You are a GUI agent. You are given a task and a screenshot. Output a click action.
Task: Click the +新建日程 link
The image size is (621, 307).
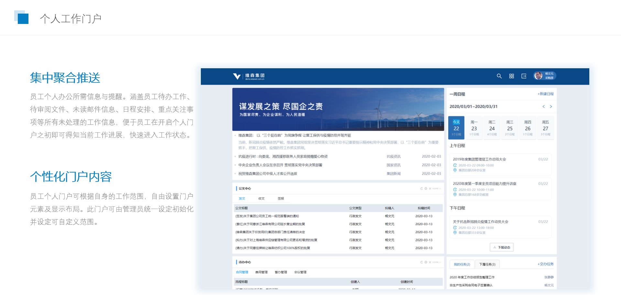[x=545, y=94]
